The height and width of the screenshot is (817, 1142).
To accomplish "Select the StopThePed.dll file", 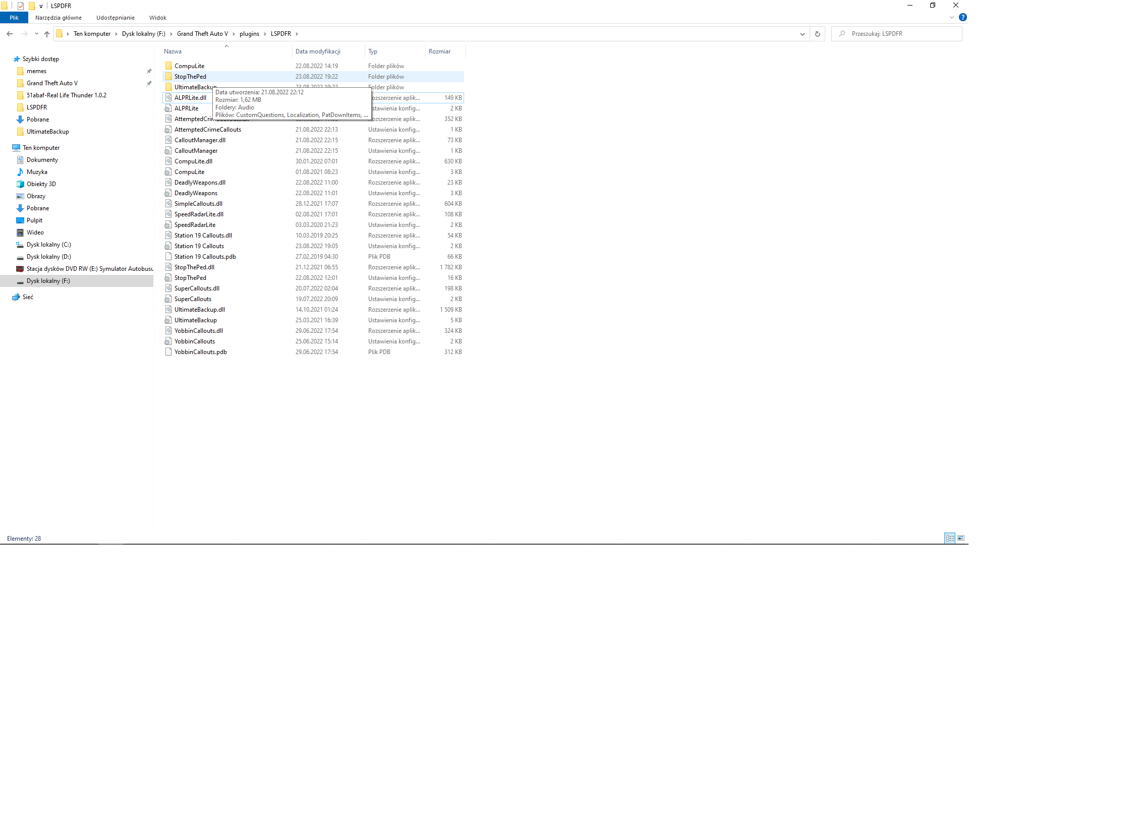I will pyautogui.click(x=194, y=267).
